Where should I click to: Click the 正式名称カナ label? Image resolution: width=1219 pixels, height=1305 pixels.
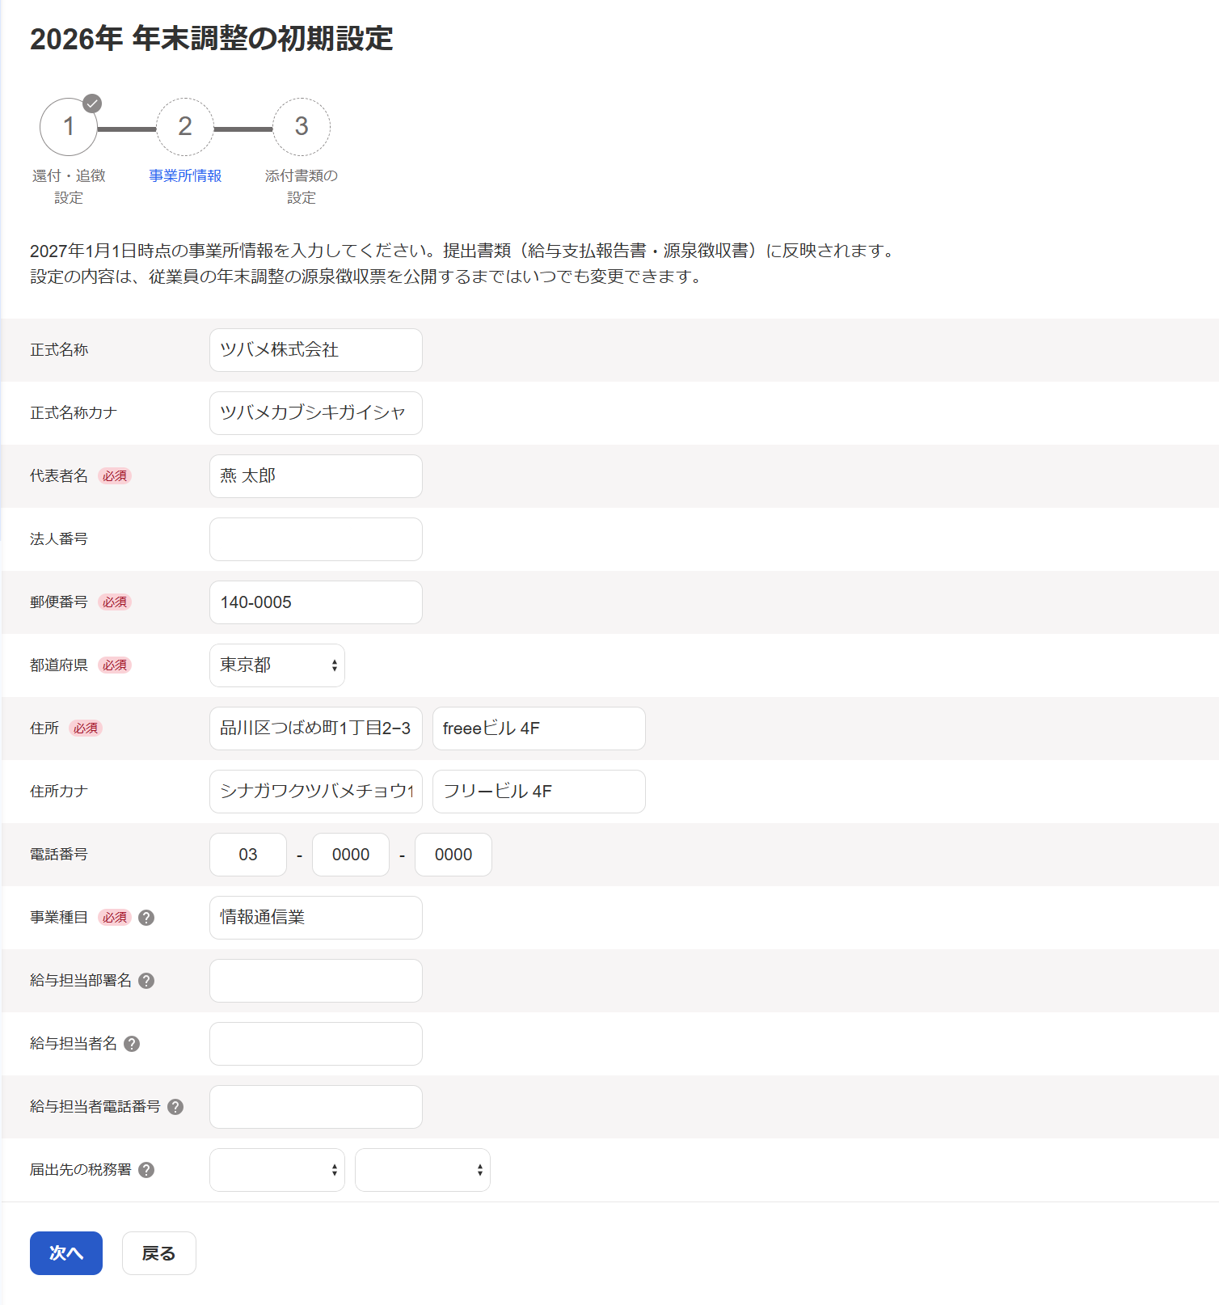tap(74, 413)
